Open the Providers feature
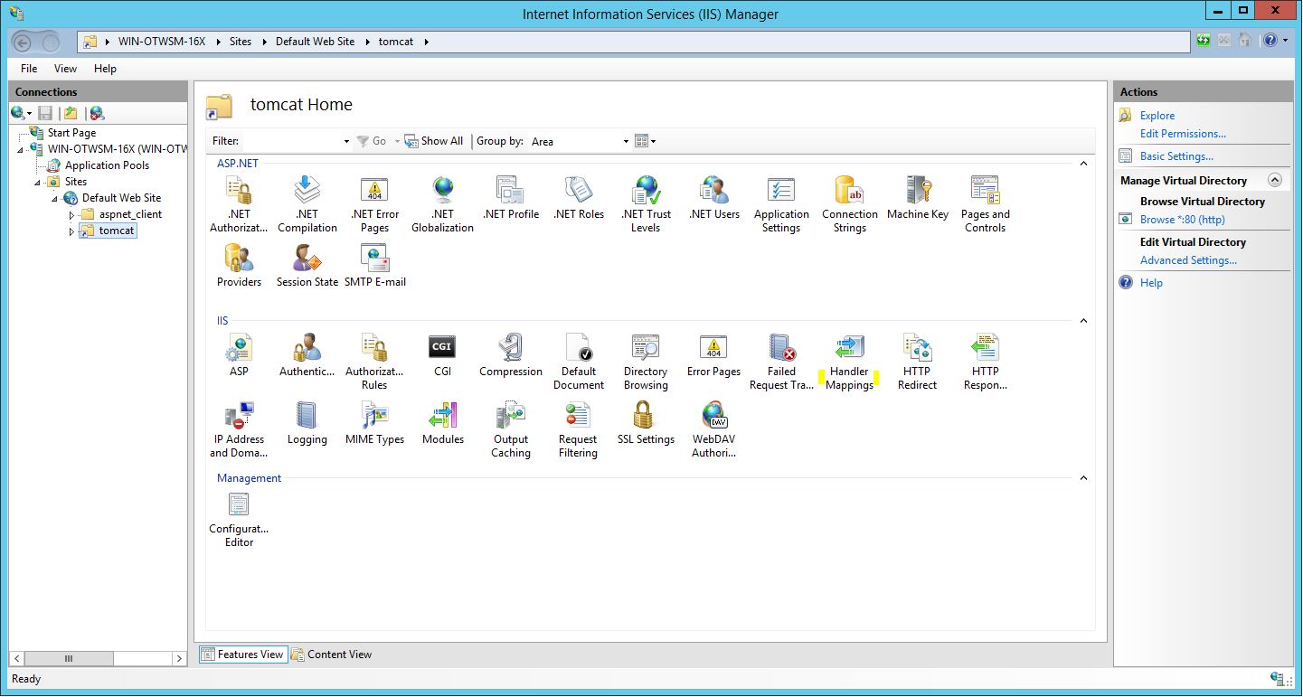Screen dimensions: 1303x697 click(x=239, y=266)
